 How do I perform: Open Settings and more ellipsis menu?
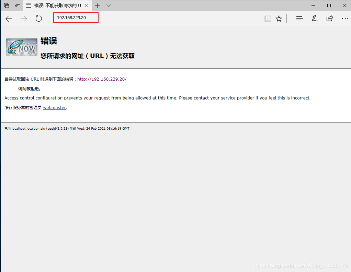(x=345, y=19)
